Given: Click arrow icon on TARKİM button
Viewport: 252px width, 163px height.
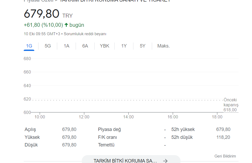Looking at the screenshot, I should coord(165,161).
